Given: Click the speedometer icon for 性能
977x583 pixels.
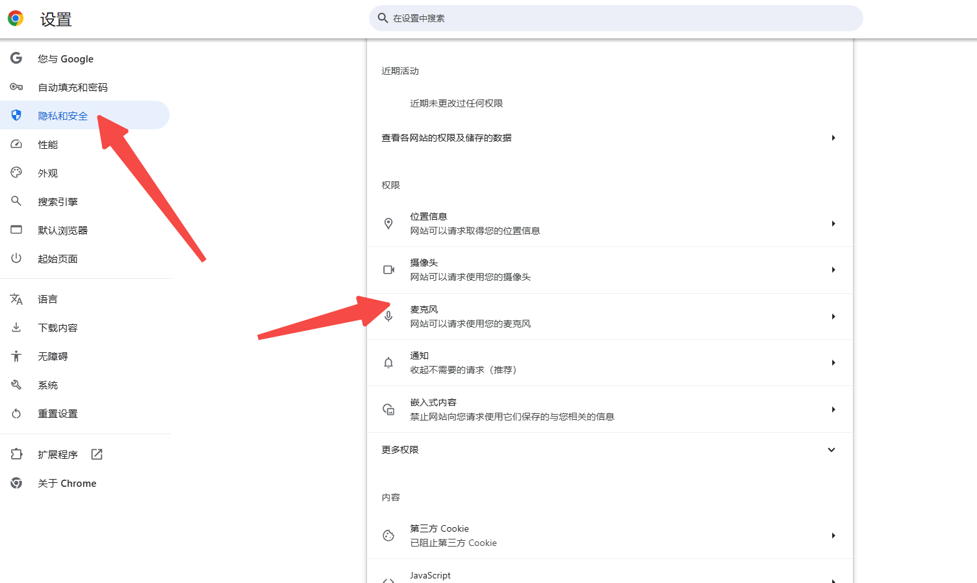Looking at the screenshot, I should pyautogui.click(x=16, y=144).
